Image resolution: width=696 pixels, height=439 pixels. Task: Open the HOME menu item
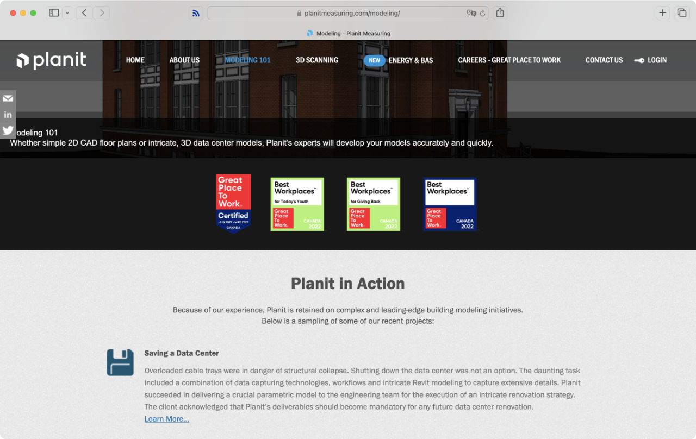click(x=135, y=60)
